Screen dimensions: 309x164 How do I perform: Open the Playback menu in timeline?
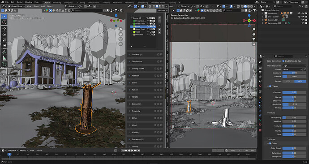point(13,151)
